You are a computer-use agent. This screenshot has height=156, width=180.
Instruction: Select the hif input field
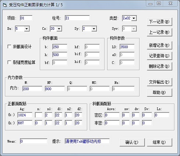pos(92,63)
